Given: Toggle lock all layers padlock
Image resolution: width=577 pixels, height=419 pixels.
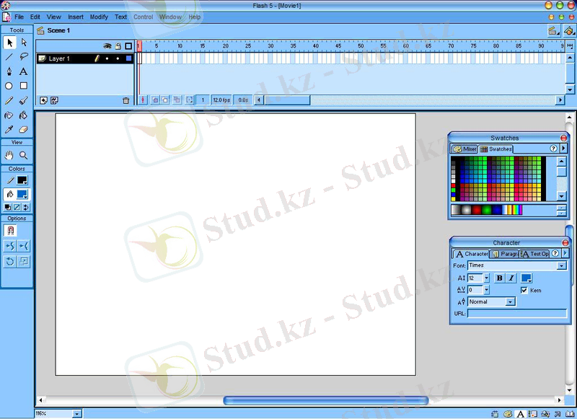Looking at the screenshot, I should pyautogui.click(x=118, y=46).
